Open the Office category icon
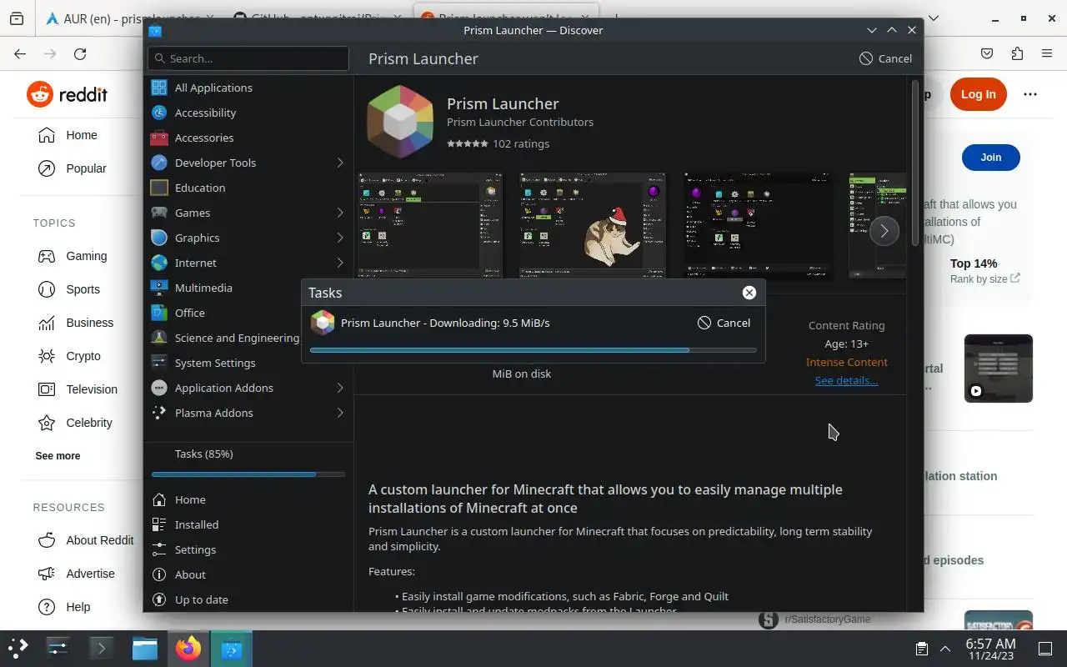Screen dimensions: 1067x667 pos(159,313)
